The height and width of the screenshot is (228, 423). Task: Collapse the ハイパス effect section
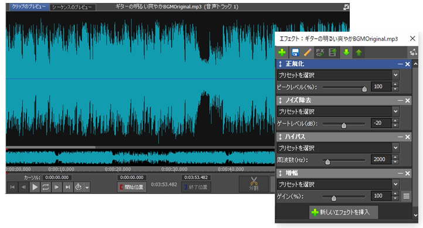tap(400, 137)
